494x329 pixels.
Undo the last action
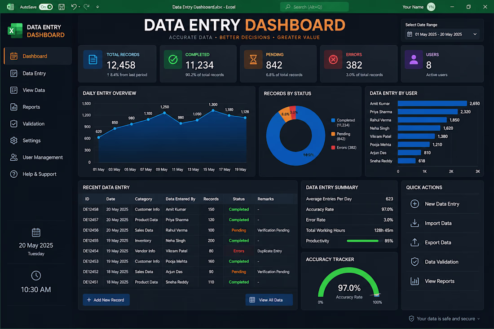73,7
